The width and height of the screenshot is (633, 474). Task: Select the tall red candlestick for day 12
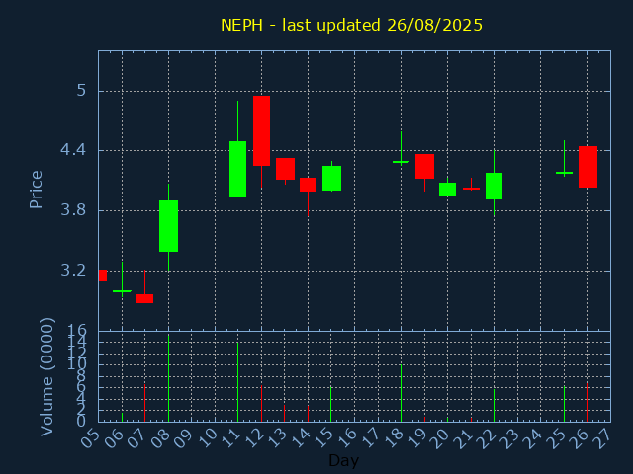pos(261,130)
